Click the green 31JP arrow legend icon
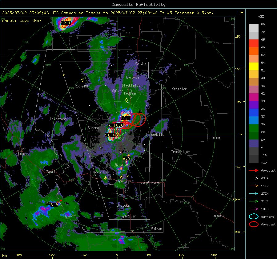The width and height of the screenshot is (277, 259). [x=254, y=201]
